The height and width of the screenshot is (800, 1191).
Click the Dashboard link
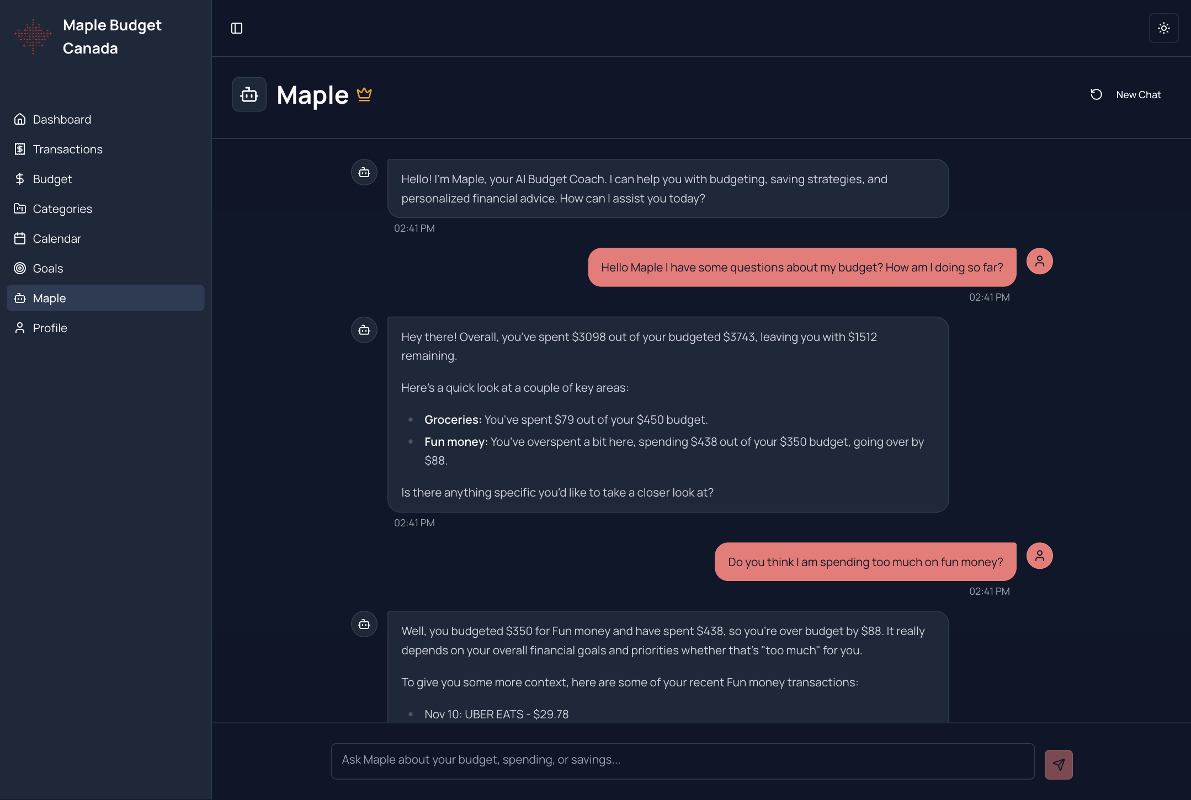tap(62, 119)
